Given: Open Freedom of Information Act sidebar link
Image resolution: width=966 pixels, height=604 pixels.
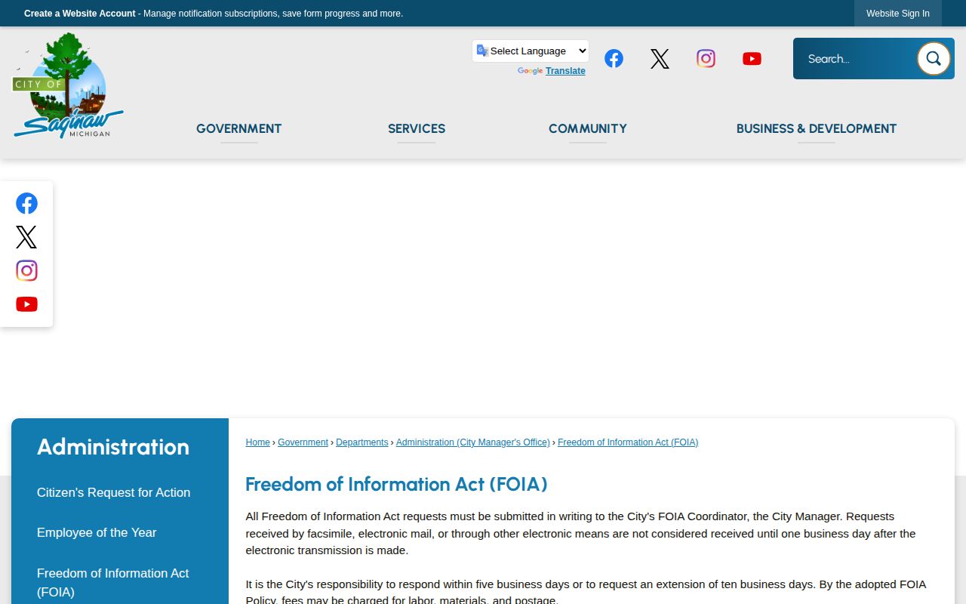Looking at the screenshot, I should [113, 582].
